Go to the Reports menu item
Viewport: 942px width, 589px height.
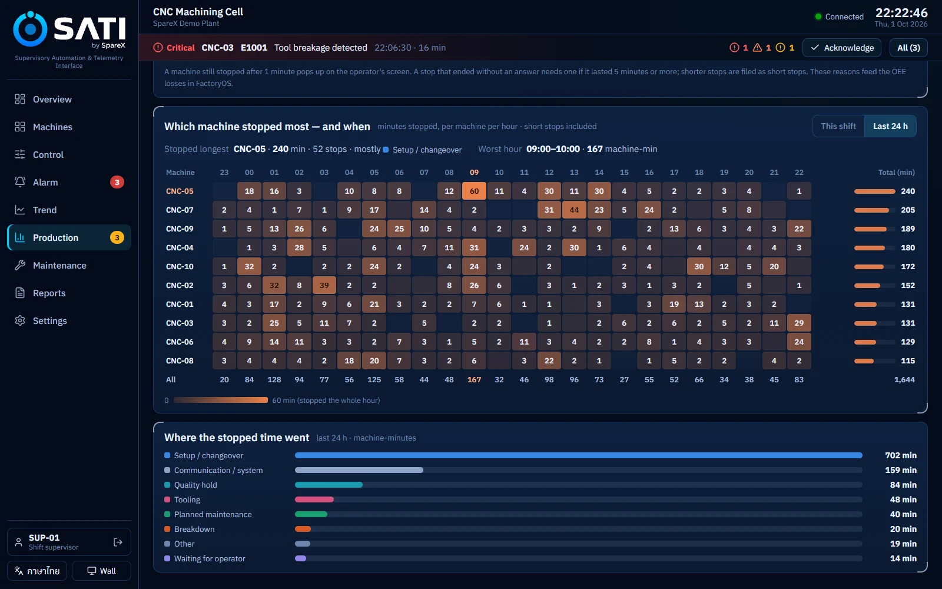coord(69,293)
